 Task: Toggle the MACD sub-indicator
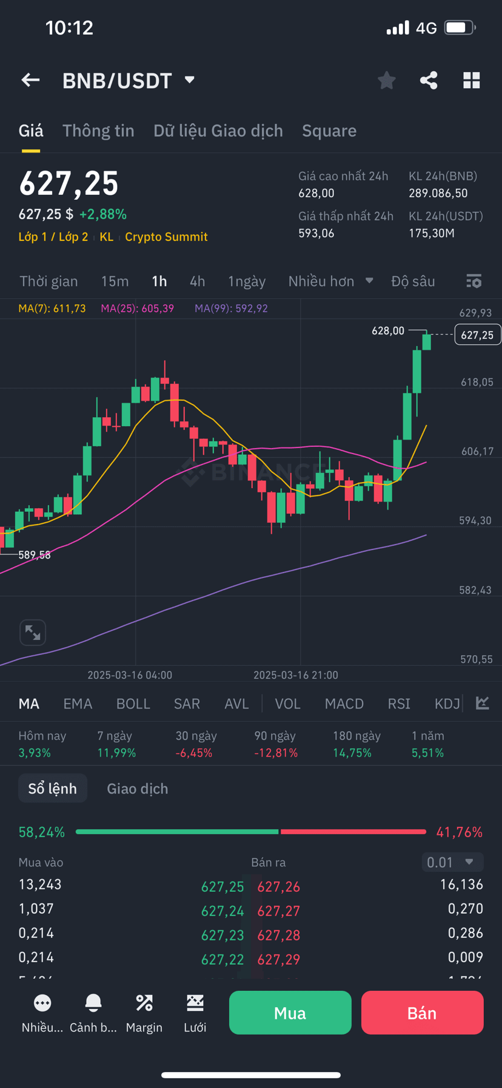pos(344,703)
